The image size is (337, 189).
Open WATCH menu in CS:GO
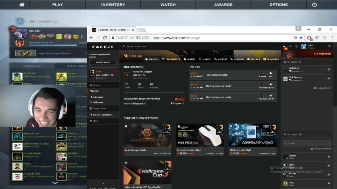tap(168, 4)
